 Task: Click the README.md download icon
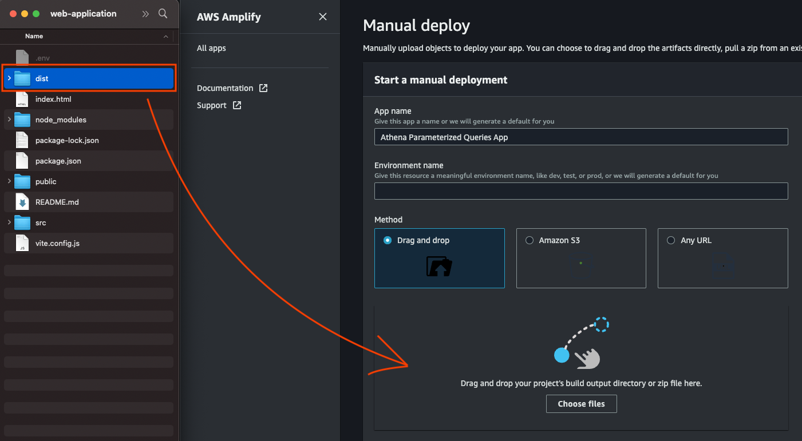tap(21, 202)
